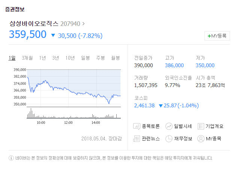Open the MY종목 person icon
Screen dimensions: 239x170
tap(201, 138)
